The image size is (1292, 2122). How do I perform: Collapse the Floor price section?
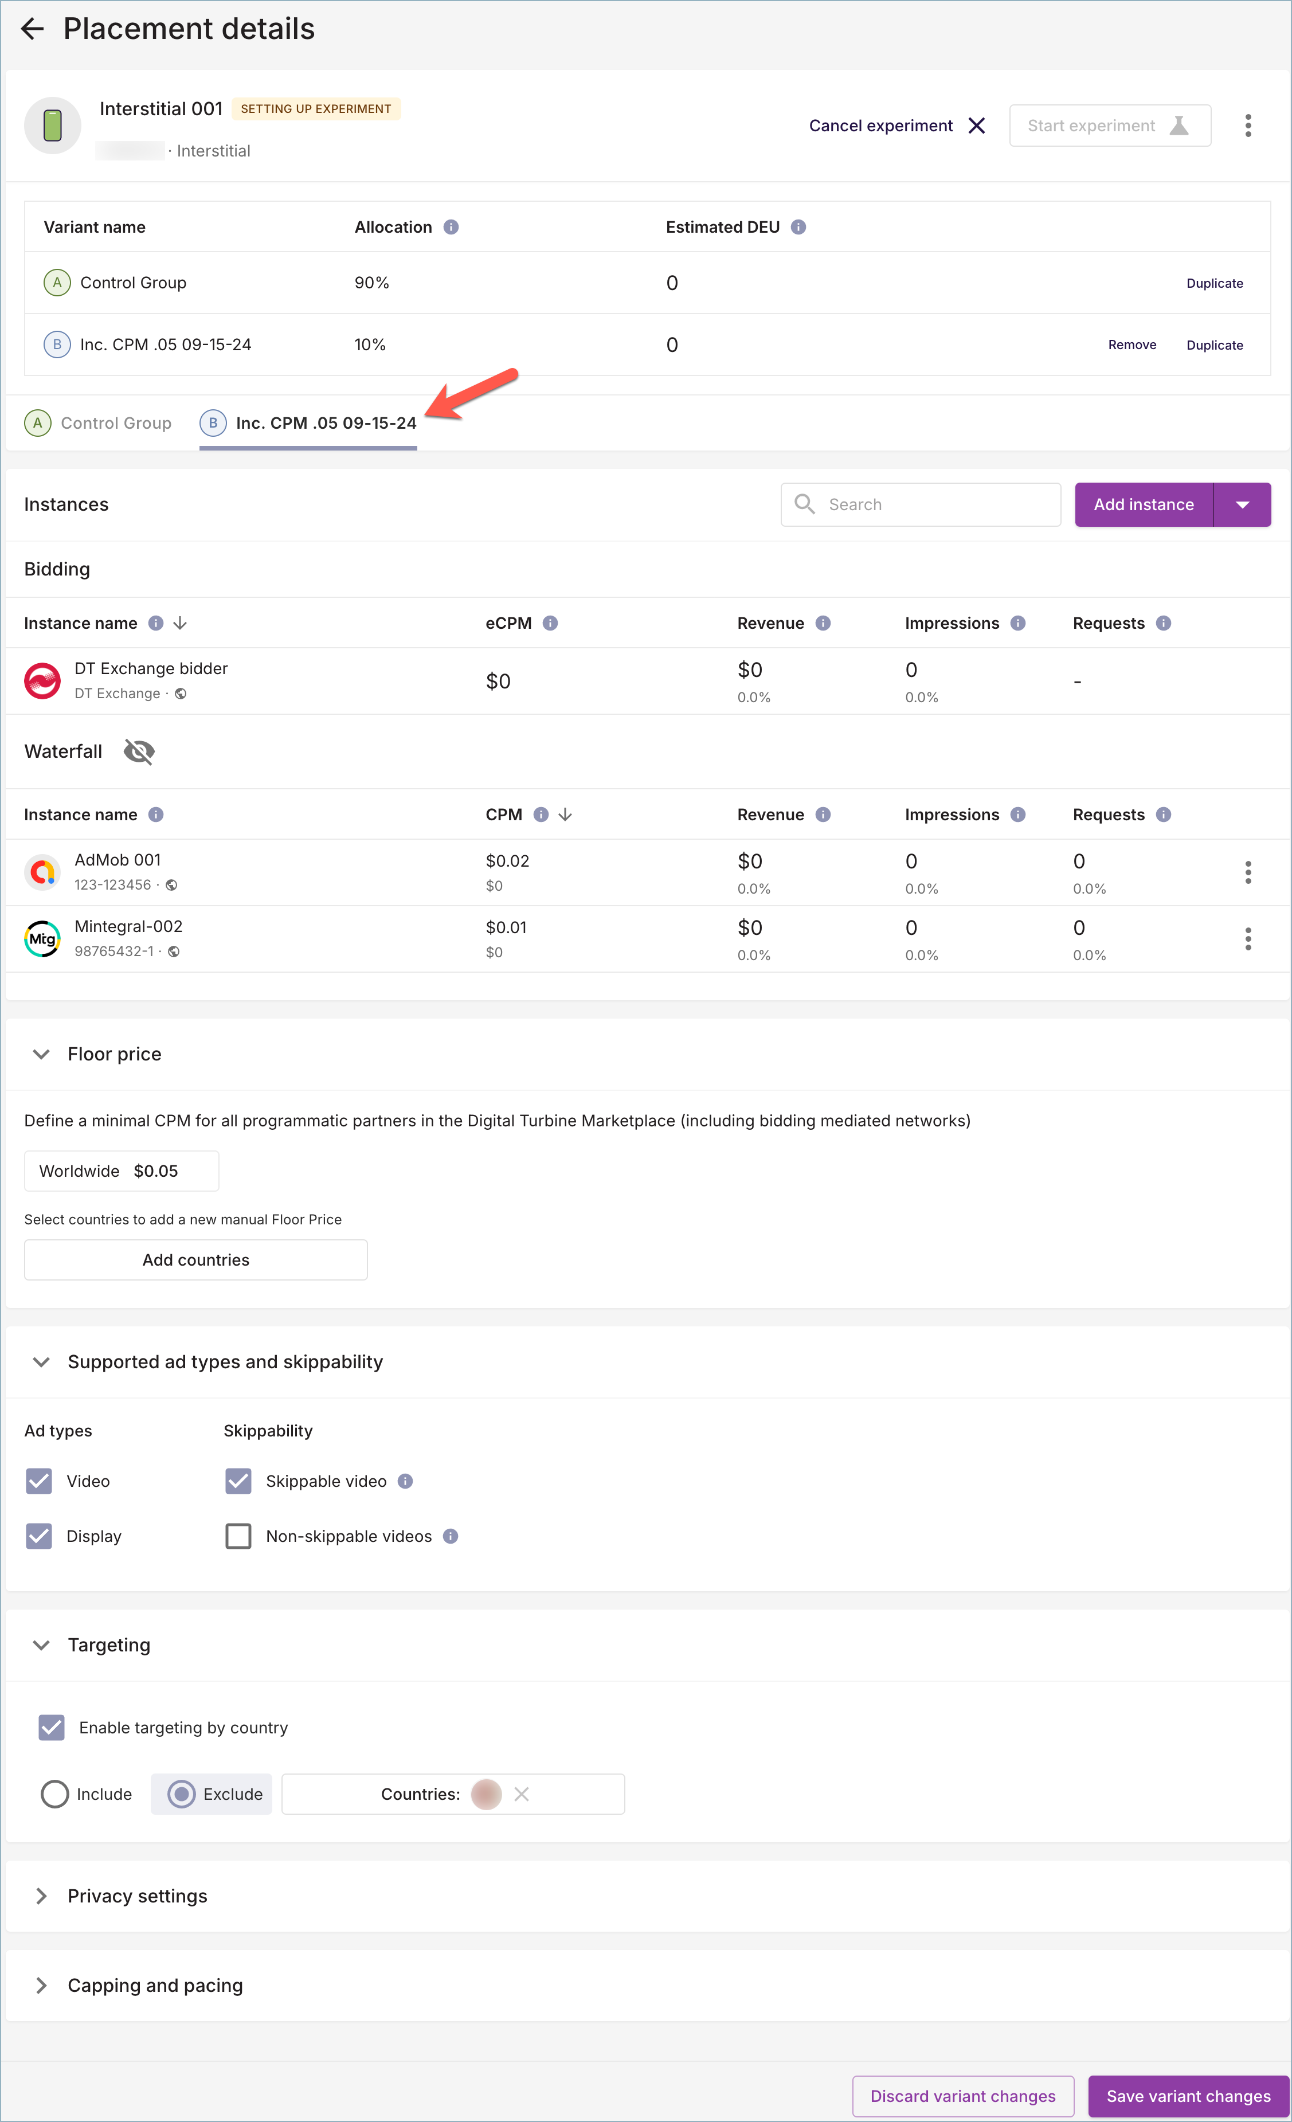41,1054
